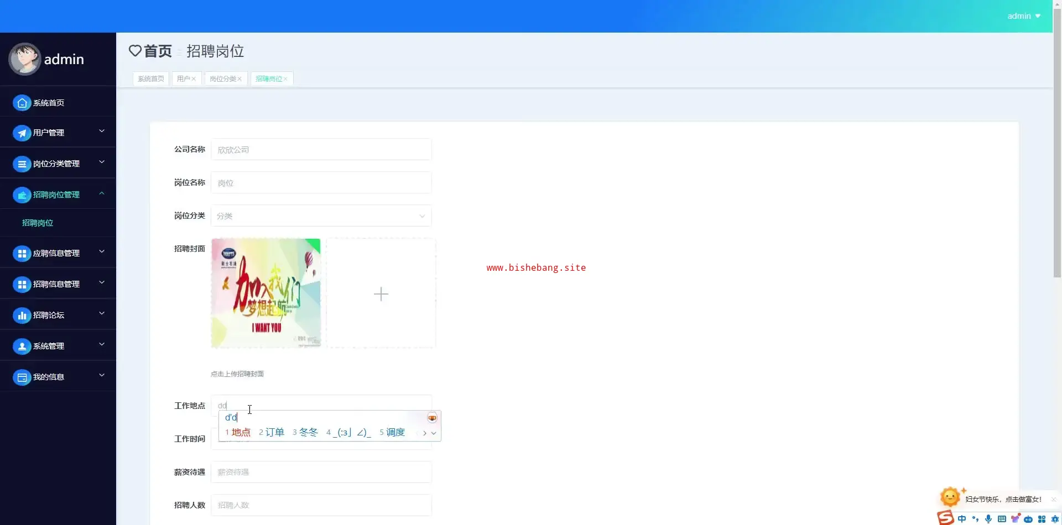Click the 系统首页 home icon in sidebar
This screenshot has width=1062, height=525.
point(22,103)
